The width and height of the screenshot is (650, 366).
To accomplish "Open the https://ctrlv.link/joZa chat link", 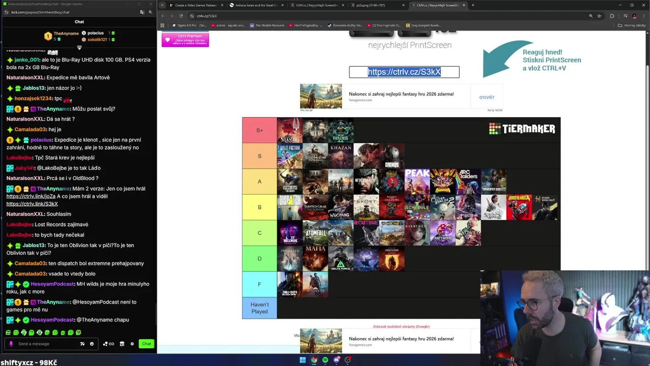I will [x=31, y=196].
